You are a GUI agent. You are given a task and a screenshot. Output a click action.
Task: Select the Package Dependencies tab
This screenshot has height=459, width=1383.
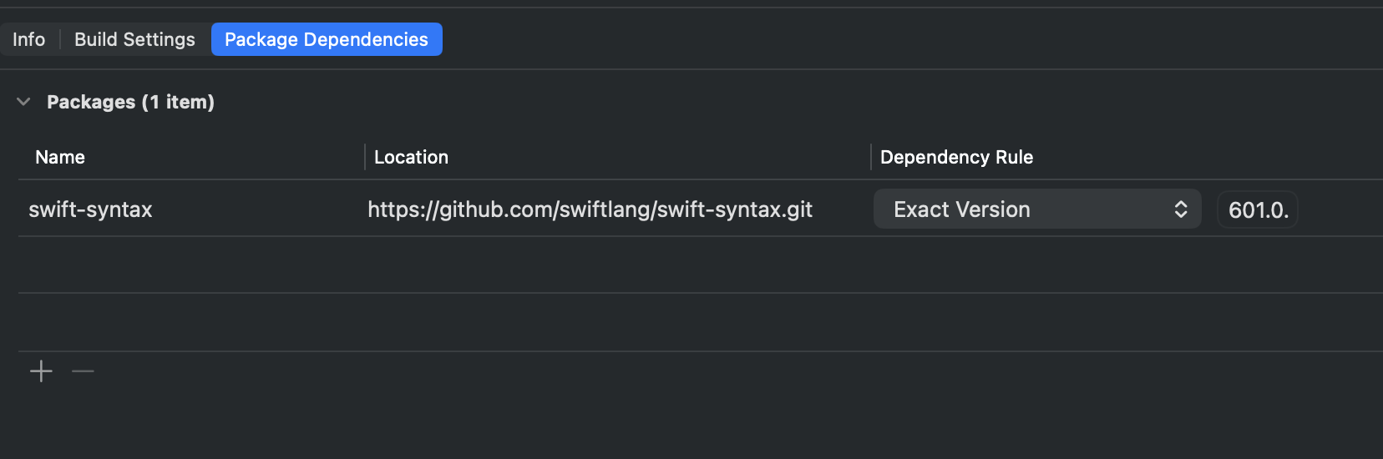pyautogui.click(x=327, y=39)
